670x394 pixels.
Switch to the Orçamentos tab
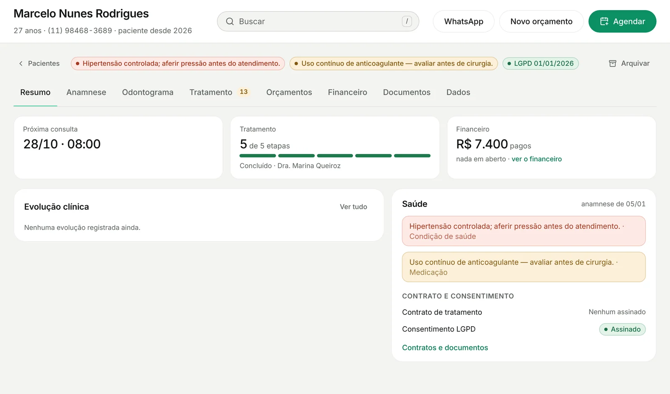coord(289,92)
